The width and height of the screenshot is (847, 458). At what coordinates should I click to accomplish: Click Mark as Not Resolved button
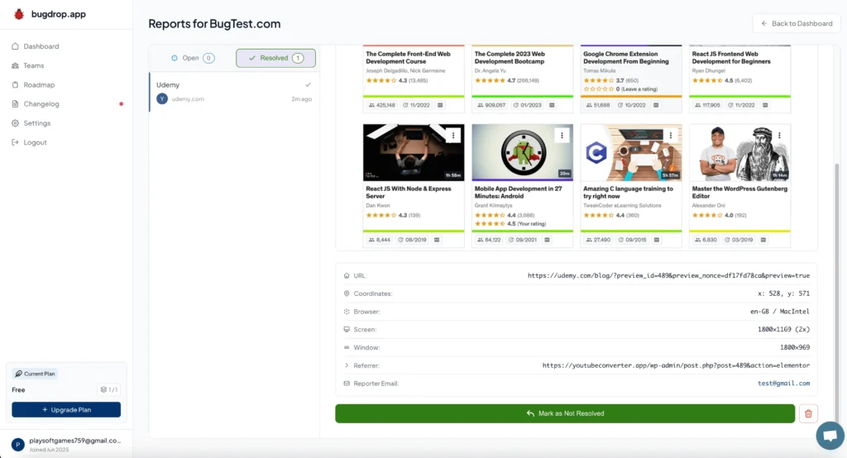click(565, 413)
